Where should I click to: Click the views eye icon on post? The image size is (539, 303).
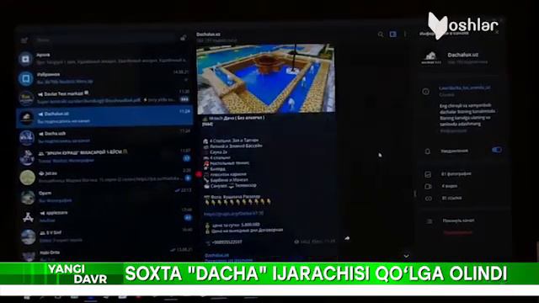[296, 242]
